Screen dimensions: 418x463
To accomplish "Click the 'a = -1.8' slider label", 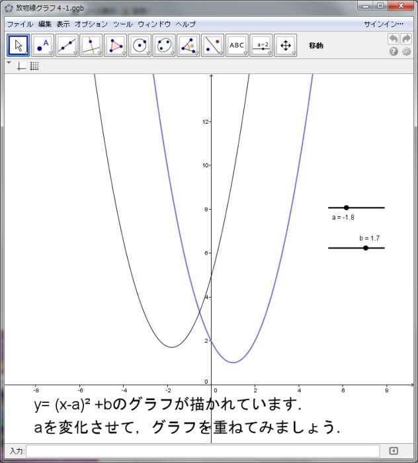I will pos(343,218).
